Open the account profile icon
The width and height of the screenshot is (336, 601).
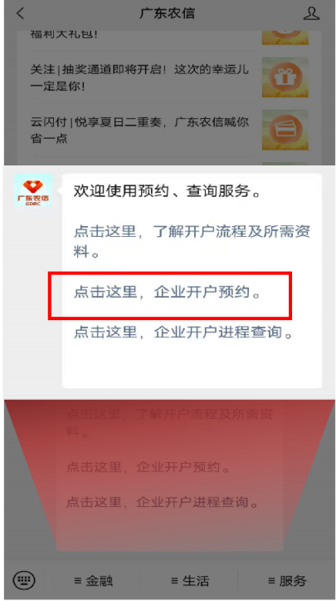(311, 13)
